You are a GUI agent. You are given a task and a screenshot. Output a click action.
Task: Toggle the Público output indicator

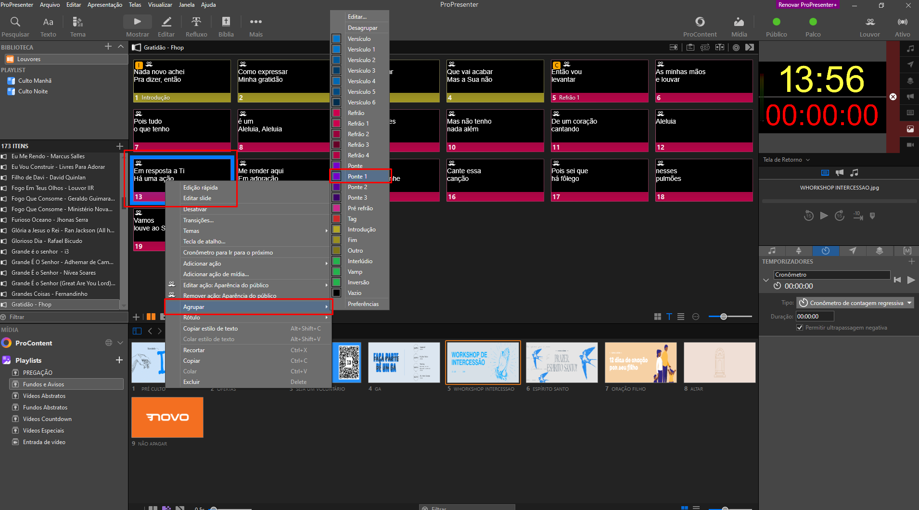[776, 22]
